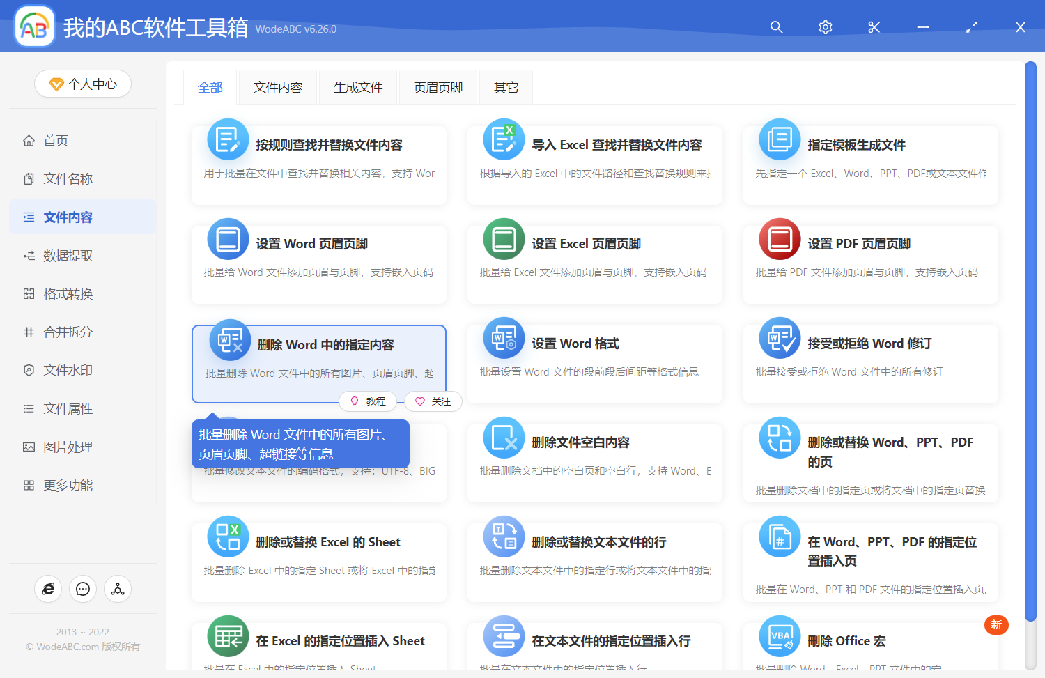The width and height of the screenshot is (1045, 678).
Task: Switch to the 页眉页脚 tab
Action: coord(438,86)
